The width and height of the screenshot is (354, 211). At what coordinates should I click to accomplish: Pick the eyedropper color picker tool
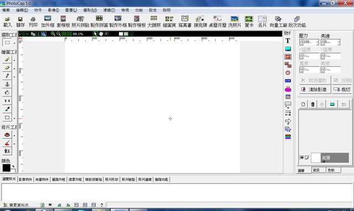pos(7,109)
